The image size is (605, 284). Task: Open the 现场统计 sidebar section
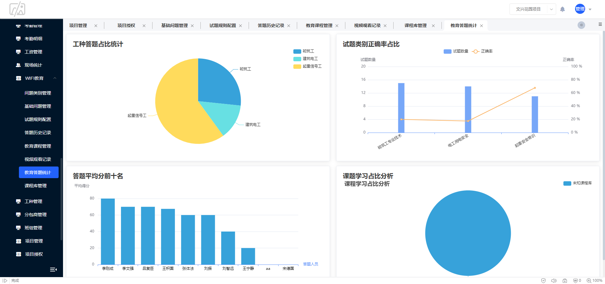pyautogui.click(x=33, y=65)
